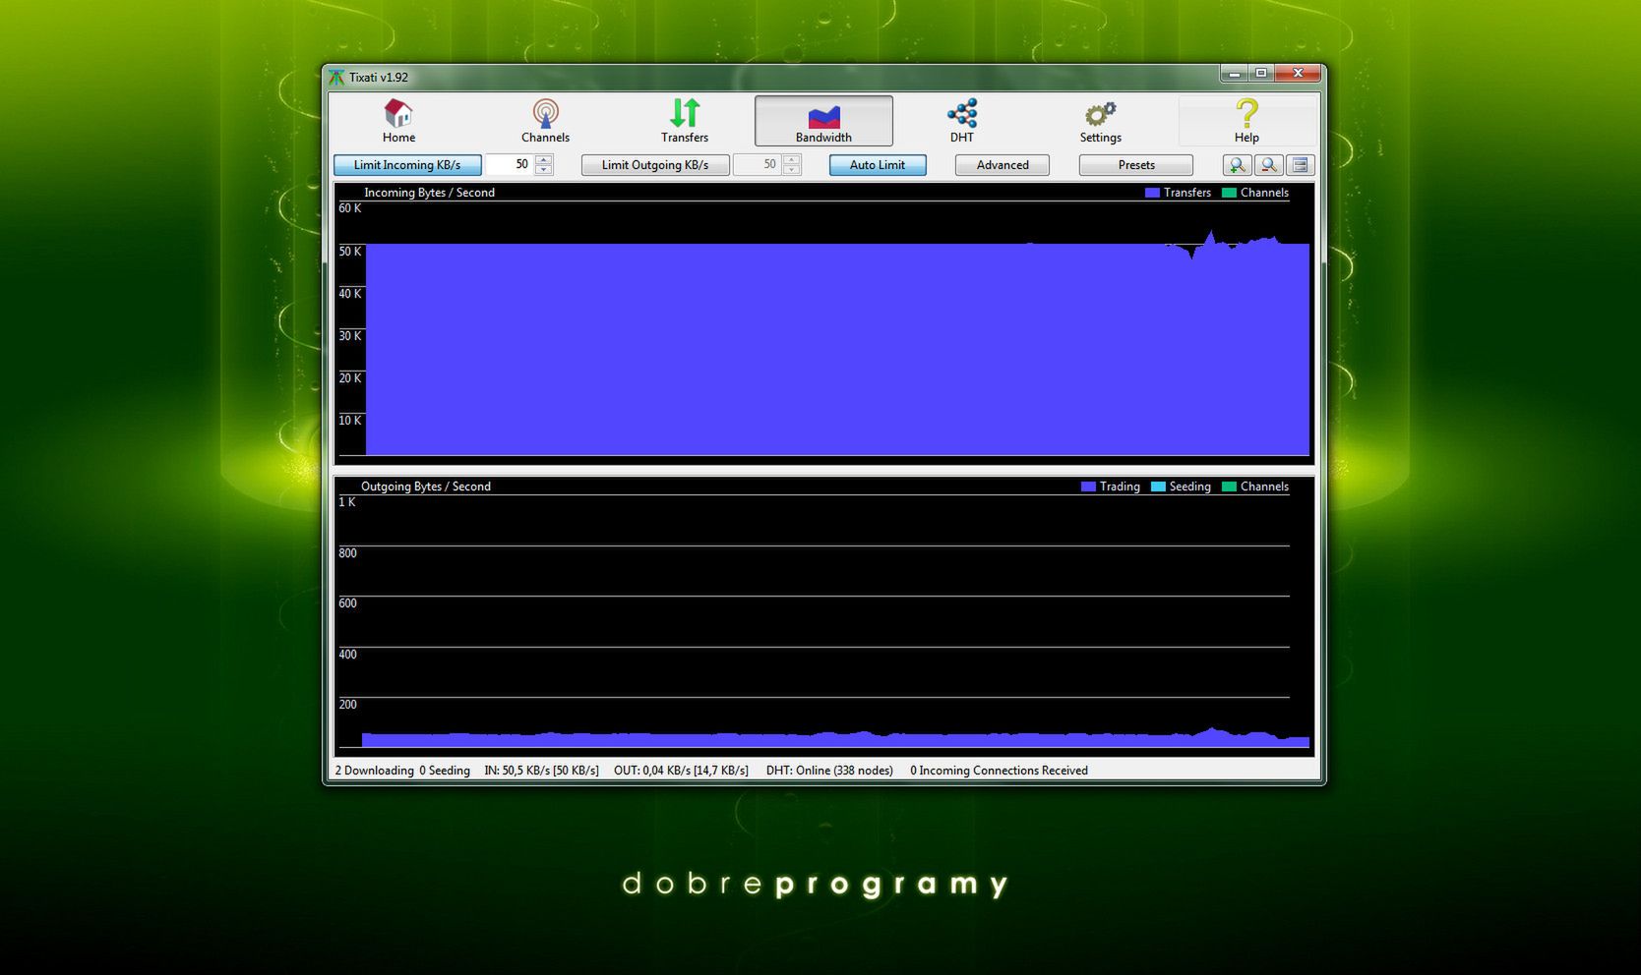The width and height of the screenshot is (1641, 975).
Task: Decrease the outgoing limit value
Action: (791, 170)
